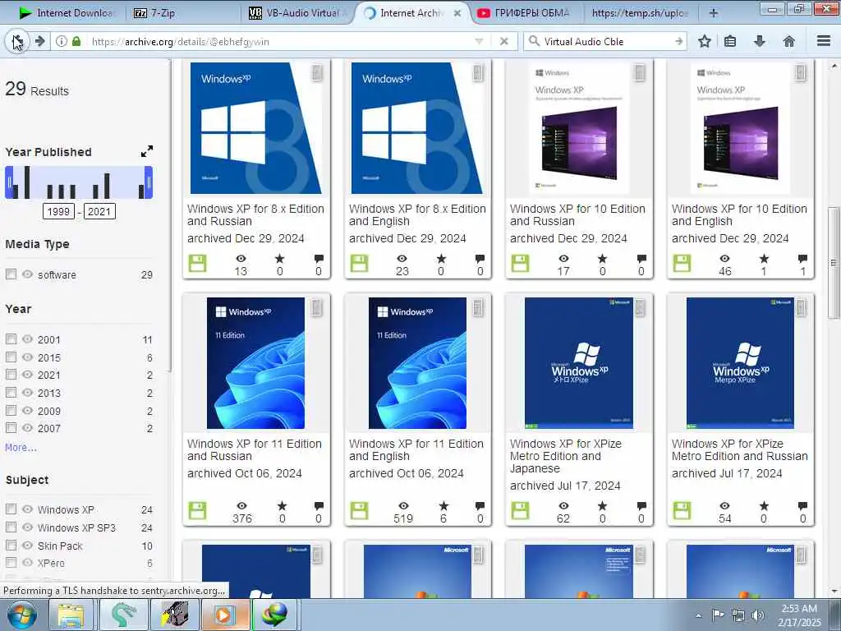Check the software media type checkbox
The width and height of the screenshot is (841, 631).
click(11, 274)
